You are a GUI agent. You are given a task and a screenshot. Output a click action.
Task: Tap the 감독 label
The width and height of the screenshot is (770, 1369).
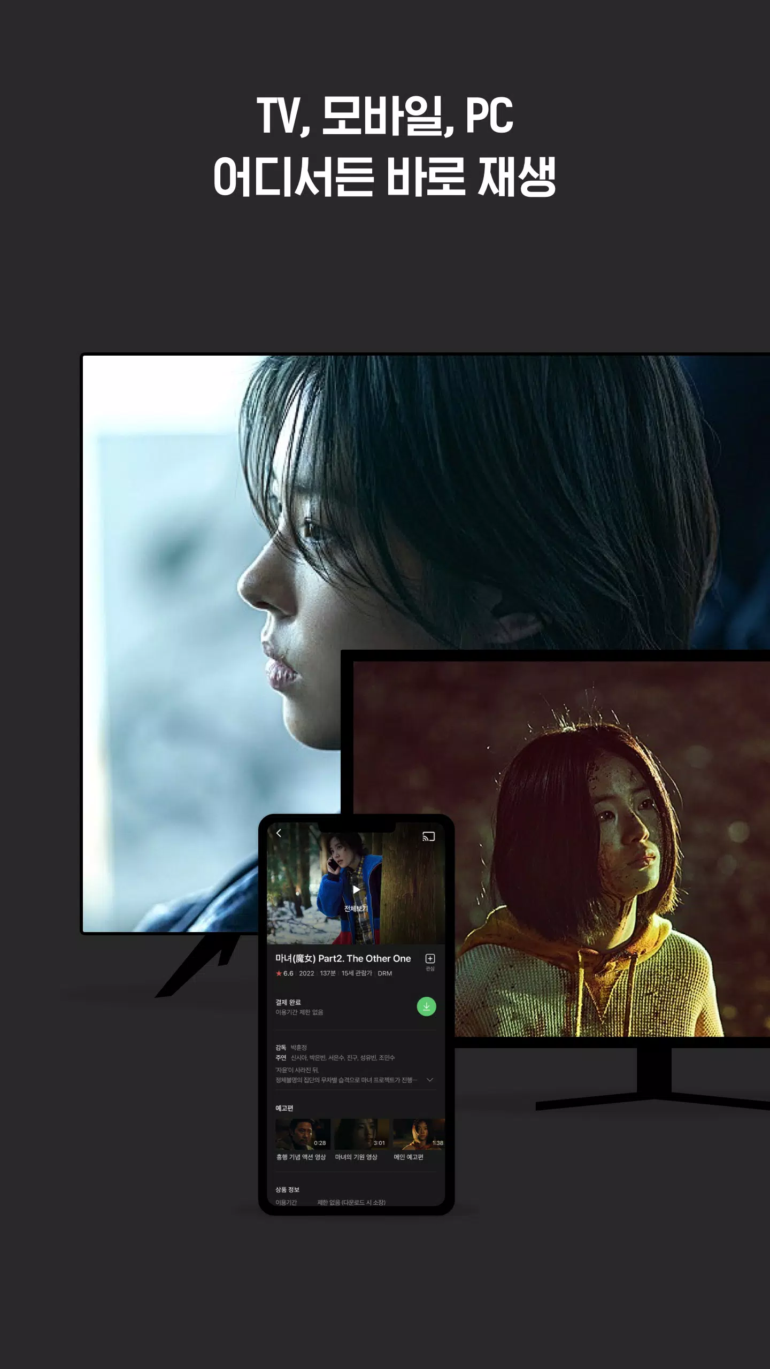pyautogui.click(x=281, y=1048)
